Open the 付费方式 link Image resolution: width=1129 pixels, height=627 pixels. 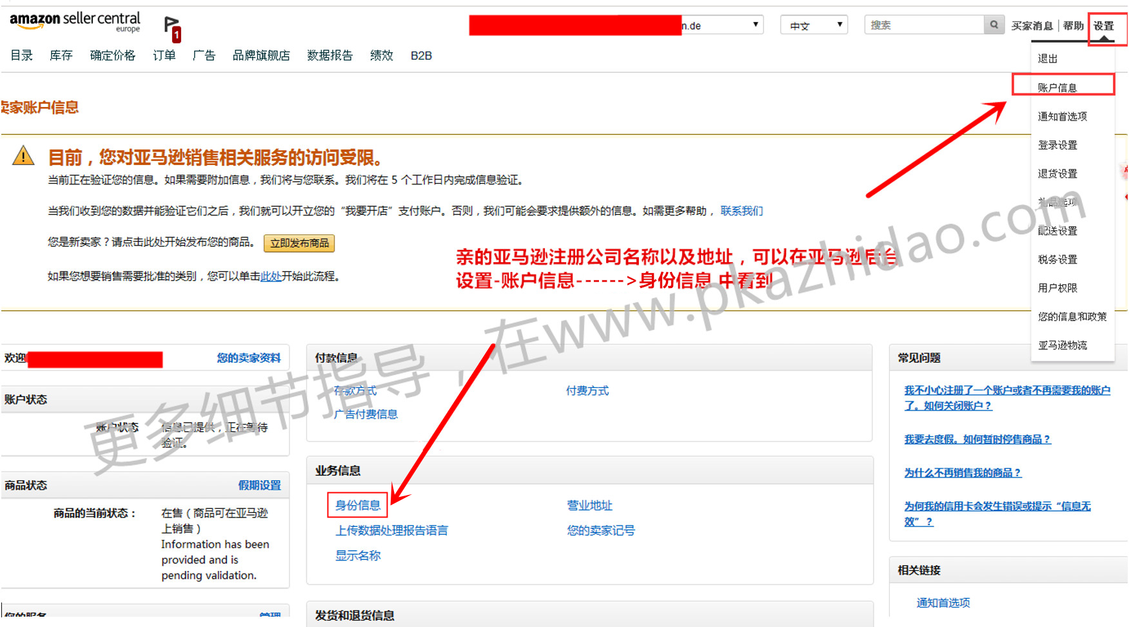pyautogui.click(x=587, y=391)
